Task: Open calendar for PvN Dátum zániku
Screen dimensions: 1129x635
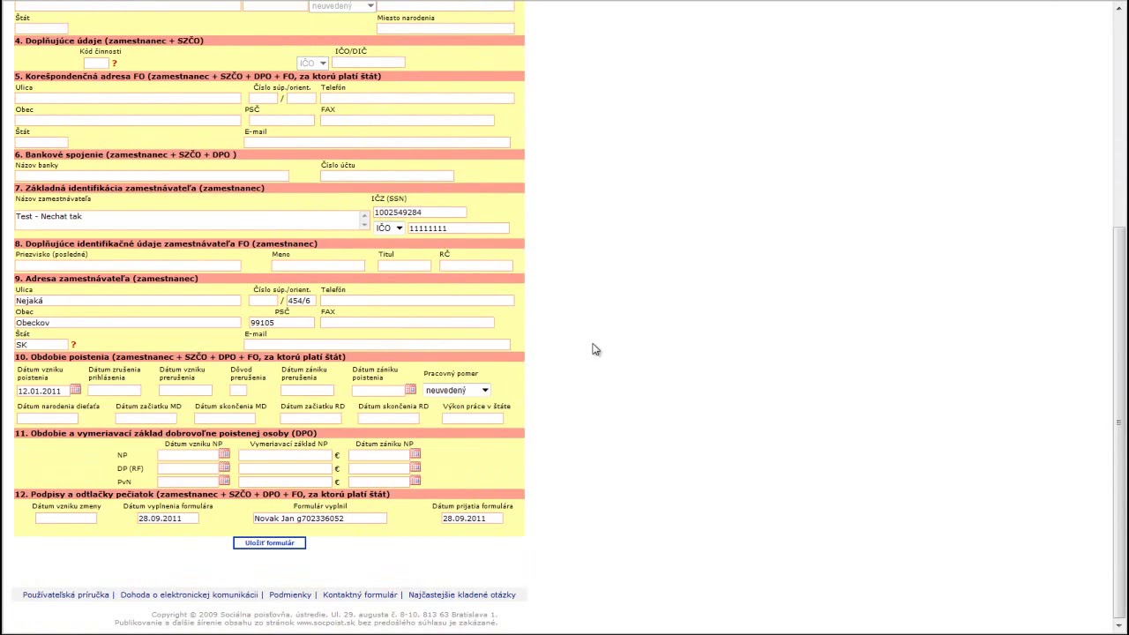Action: (x=415, y=481)
